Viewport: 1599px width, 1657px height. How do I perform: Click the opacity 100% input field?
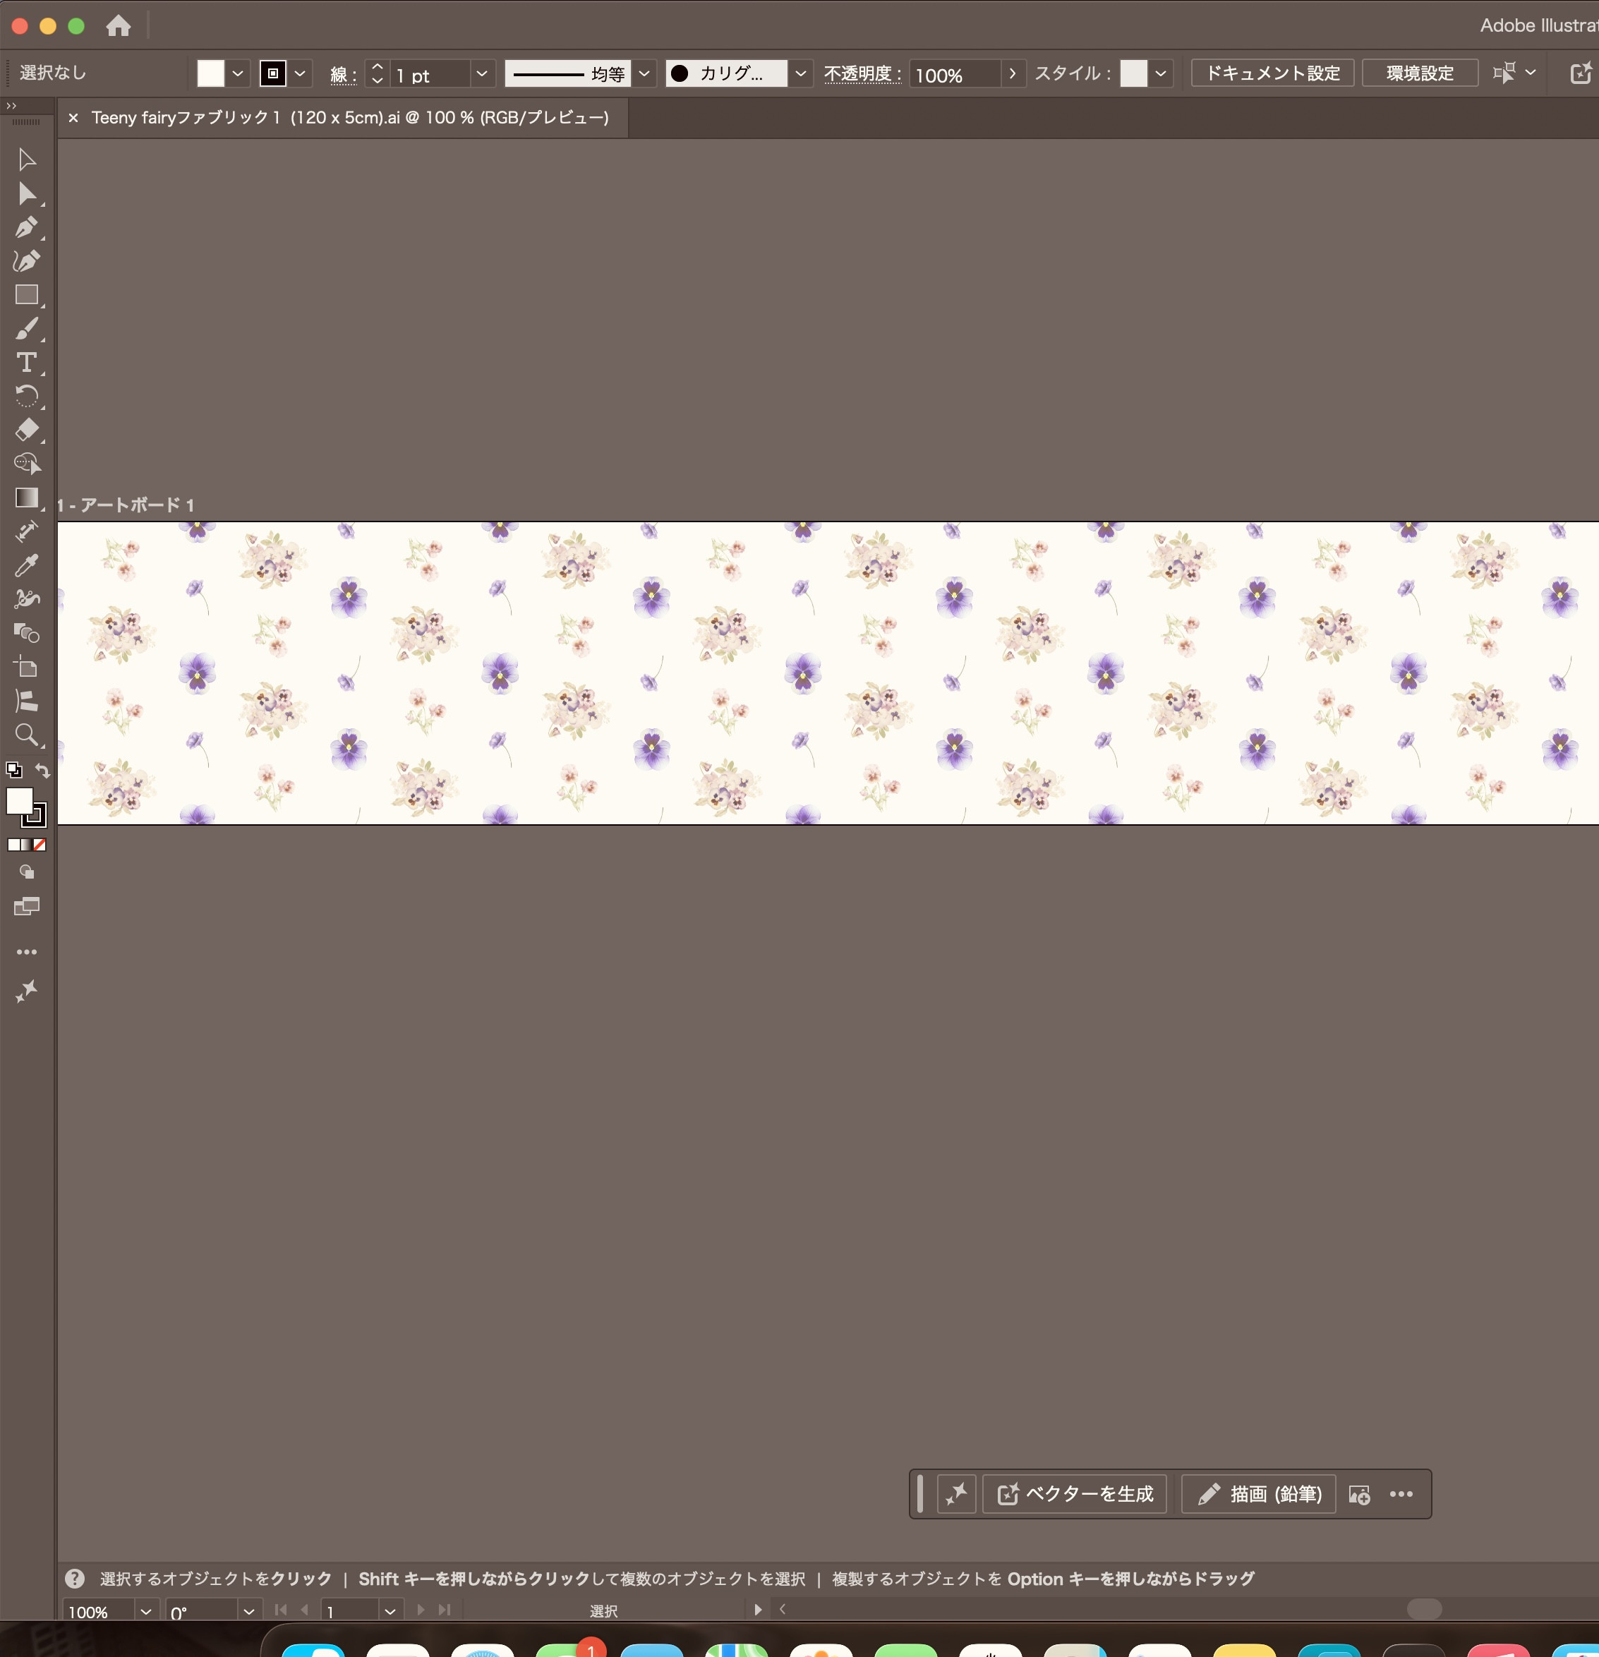(x=953, y=76)
